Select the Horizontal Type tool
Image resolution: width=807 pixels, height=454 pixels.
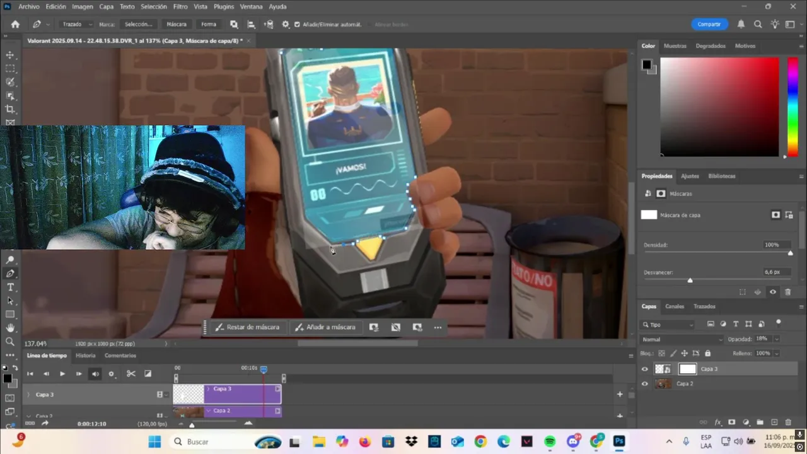[x=10, y=288]
